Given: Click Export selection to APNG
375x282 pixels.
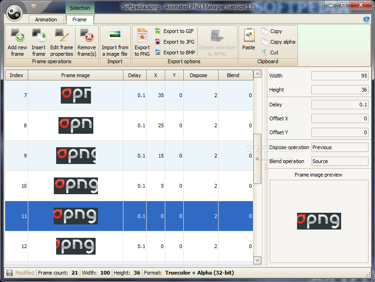Looking at the screenshot, I should (x=217, y=42).
